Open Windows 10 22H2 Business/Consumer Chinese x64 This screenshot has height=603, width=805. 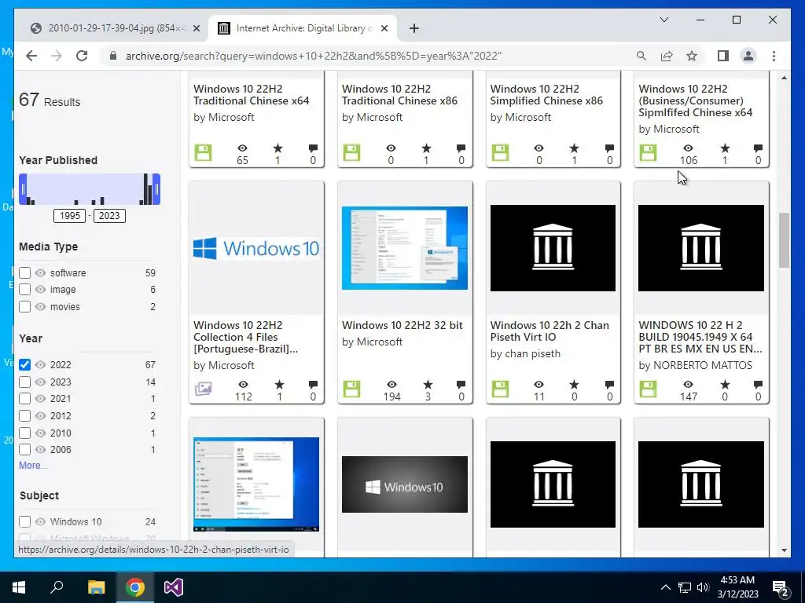pos(696,100)
